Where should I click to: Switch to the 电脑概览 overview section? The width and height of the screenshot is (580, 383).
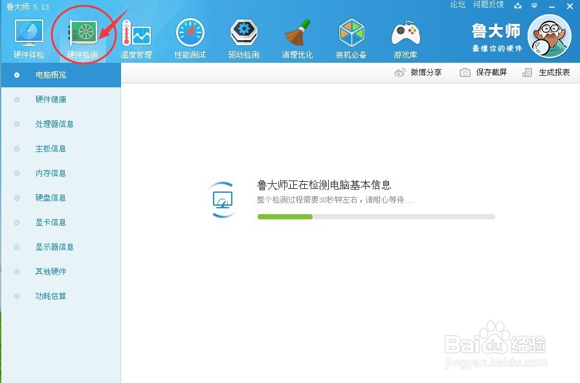[x=50, y=74]
